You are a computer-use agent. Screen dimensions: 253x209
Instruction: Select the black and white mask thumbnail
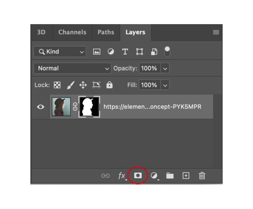pyautogui.click(x=89, y=107)
